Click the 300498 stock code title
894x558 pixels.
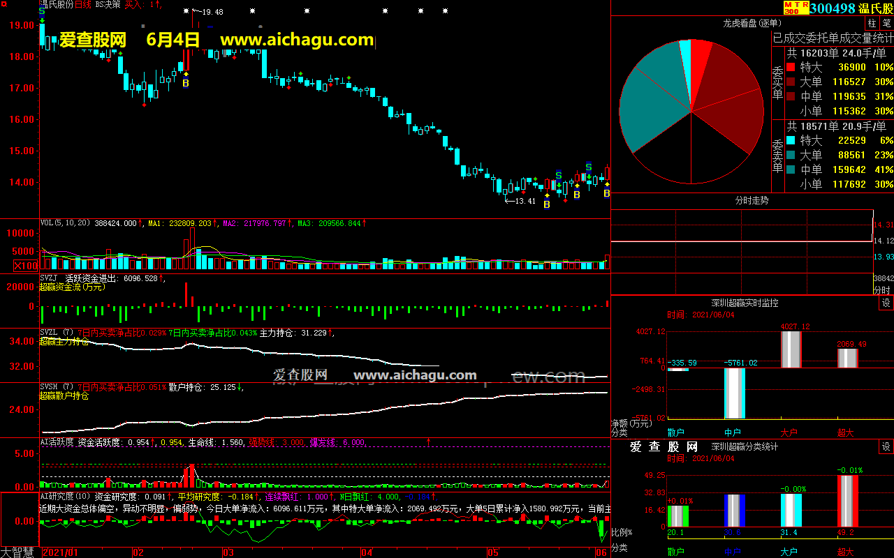click(836, 8)
